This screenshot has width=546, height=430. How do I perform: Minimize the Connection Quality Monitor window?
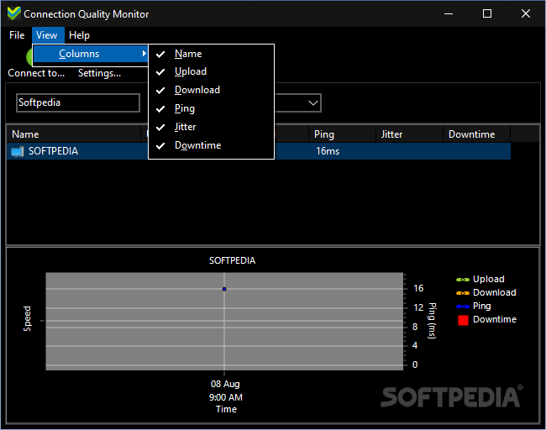tap(449, 14)
